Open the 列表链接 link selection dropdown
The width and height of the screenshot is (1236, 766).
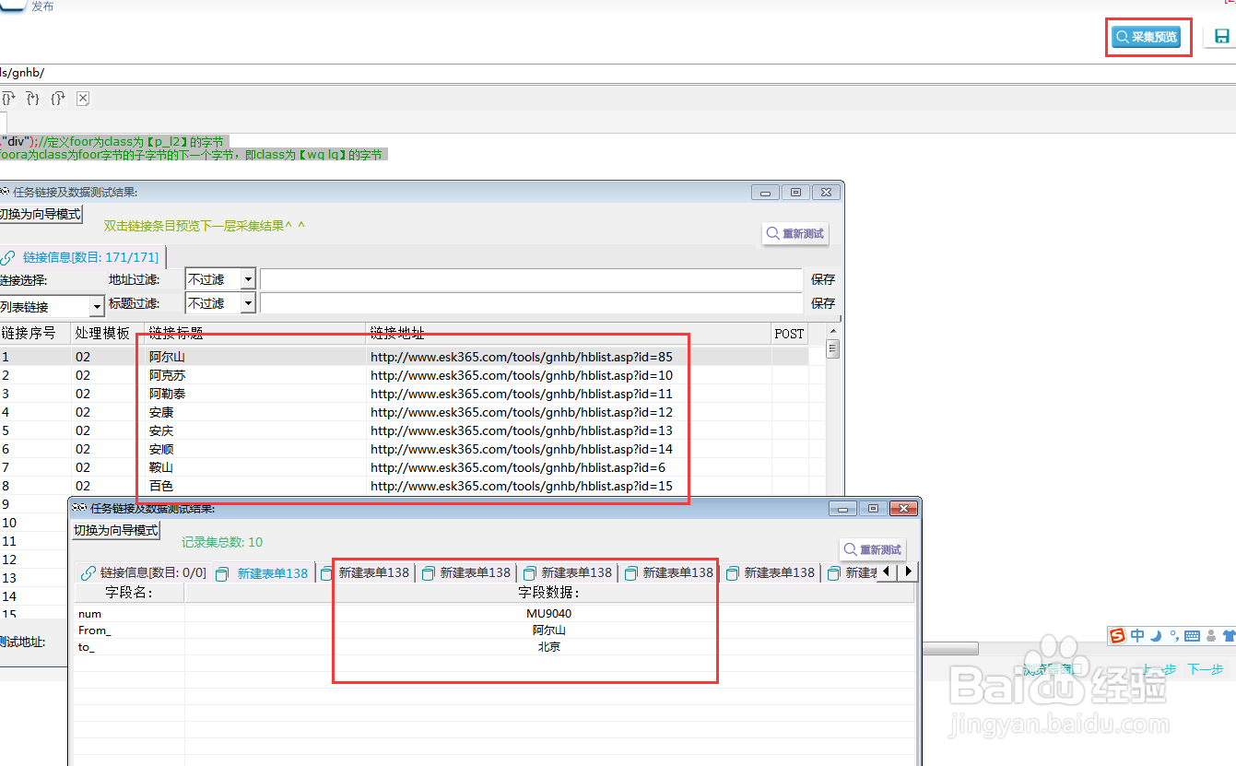97,307
